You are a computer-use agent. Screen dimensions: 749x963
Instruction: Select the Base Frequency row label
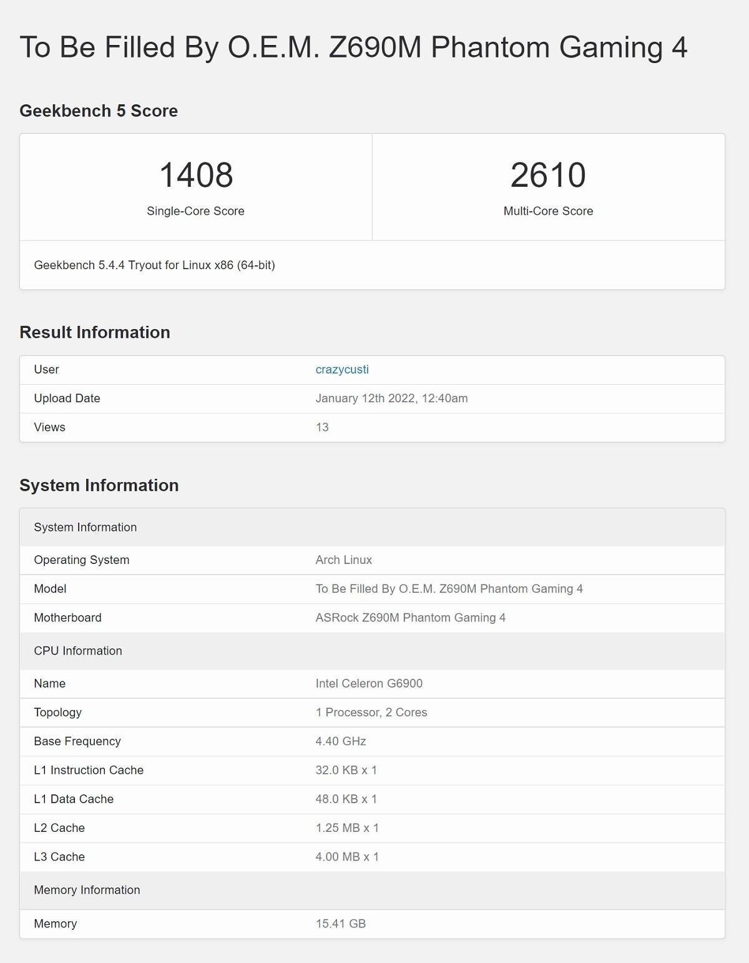[77, 741]
